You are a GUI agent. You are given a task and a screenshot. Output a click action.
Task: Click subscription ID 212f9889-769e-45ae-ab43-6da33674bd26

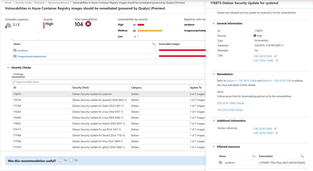click(282, 163)
